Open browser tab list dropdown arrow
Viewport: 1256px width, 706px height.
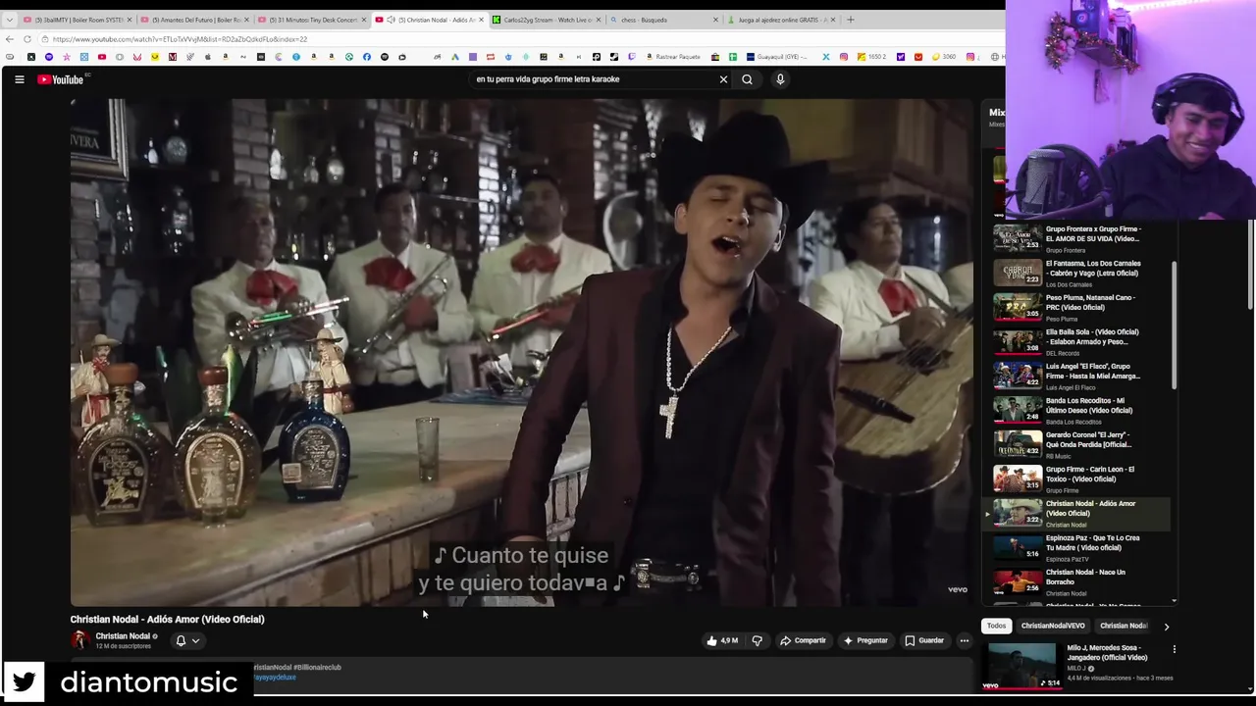coord(10,20)
